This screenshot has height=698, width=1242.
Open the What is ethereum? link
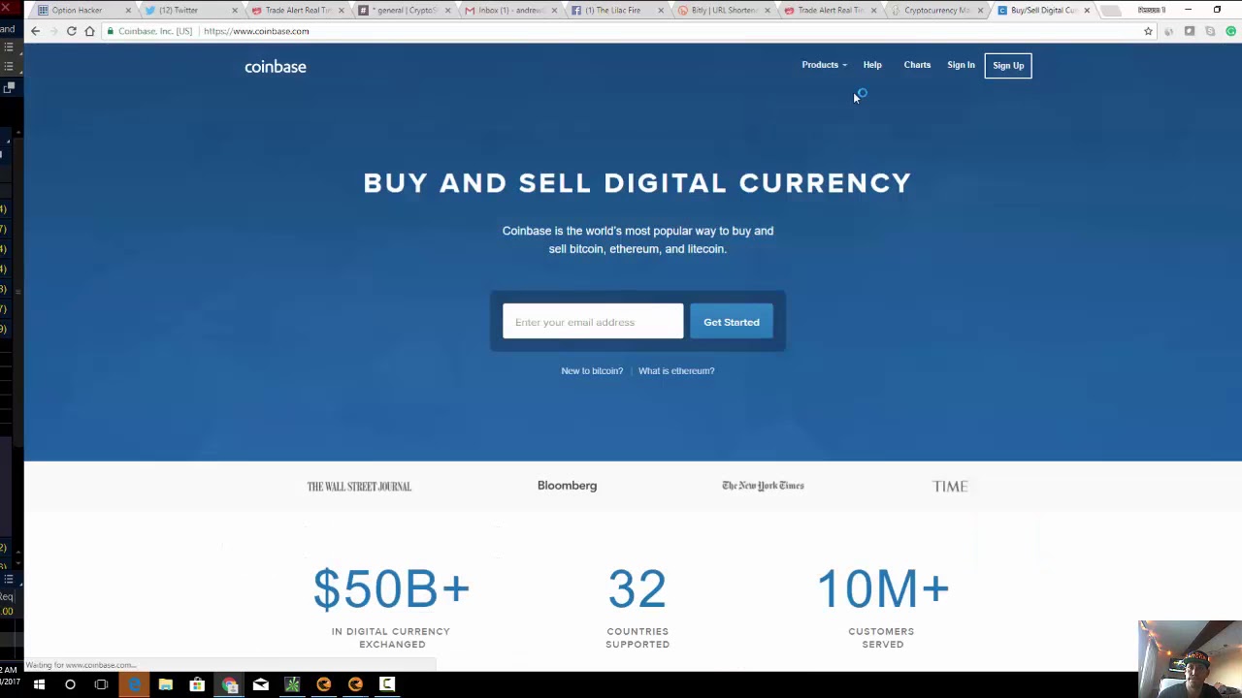click(x=676, y=370)
